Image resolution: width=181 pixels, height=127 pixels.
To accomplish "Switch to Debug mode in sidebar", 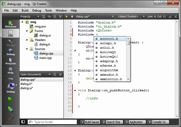I will point(11,52).
